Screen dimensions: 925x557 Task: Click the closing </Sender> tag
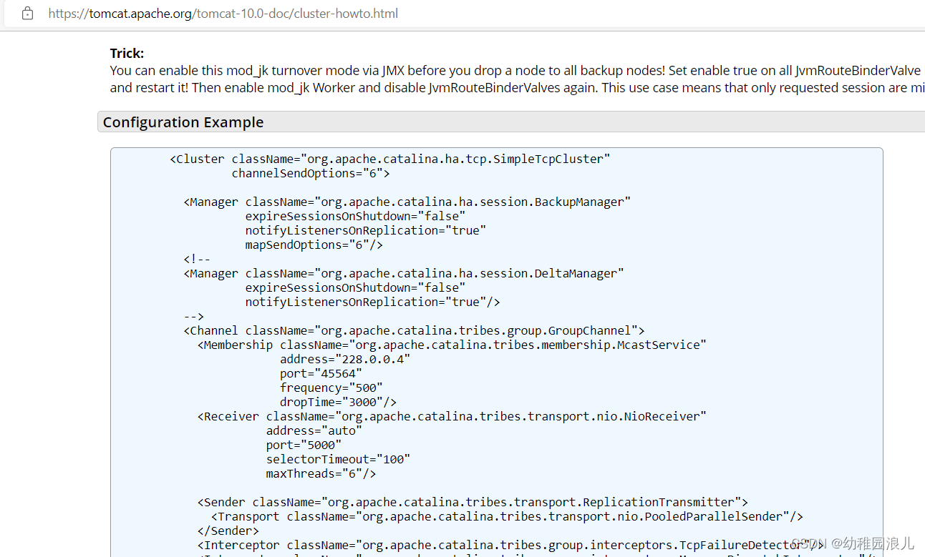228,531
